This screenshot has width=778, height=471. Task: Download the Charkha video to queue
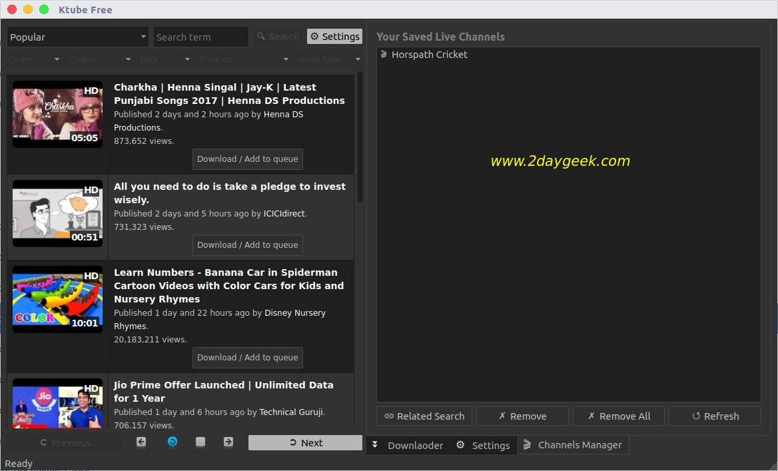pyautogui.click(x=248, y=159)
